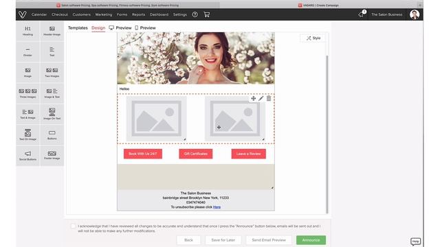Screen dimensions: 440x247
Task: Open the shopping cart icon
Action: pyautogui.click(x=206, y=14)
